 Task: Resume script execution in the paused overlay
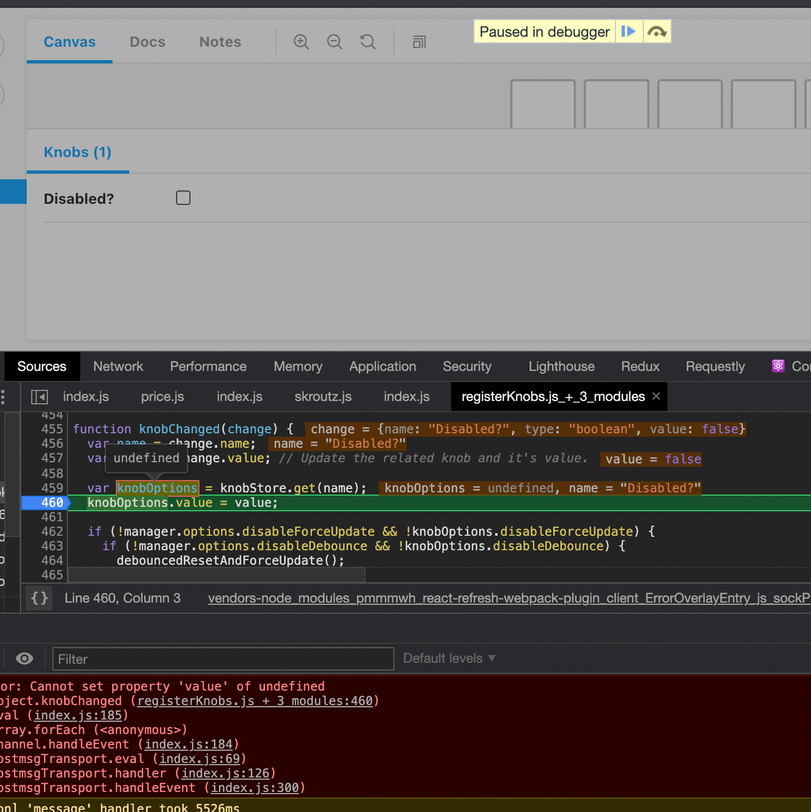click(x=629, y=32)
